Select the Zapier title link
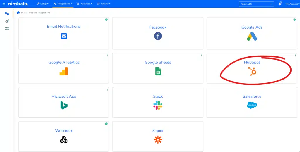 click(x=158, y=131)
